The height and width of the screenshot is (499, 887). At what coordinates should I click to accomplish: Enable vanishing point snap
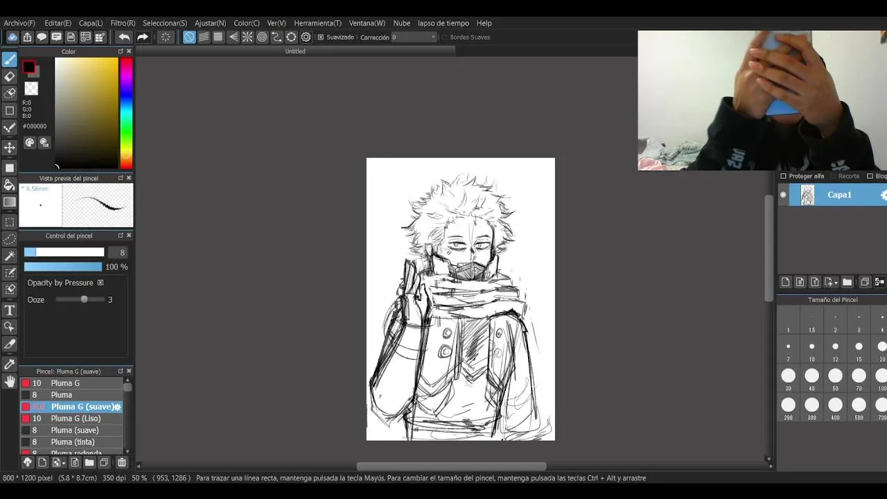233,37
